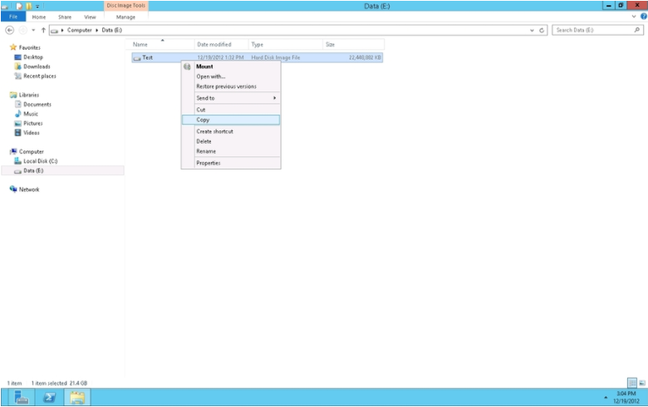Viewport: 648px width, 407px height.
Task: Open Properties from context menu
Action: (x=209, y=163)
